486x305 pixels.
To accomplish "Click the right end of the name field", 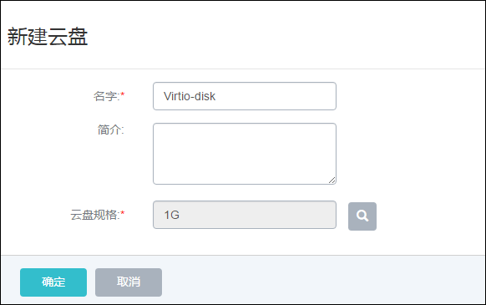I will (x=328, y=96).
